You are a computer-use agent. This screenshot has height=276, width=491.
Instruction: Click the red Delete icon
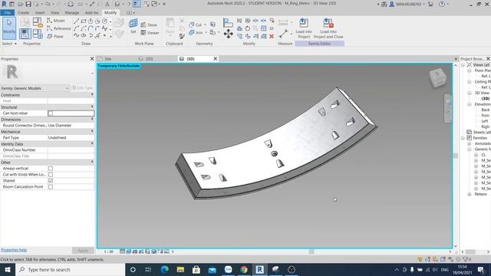272,36
